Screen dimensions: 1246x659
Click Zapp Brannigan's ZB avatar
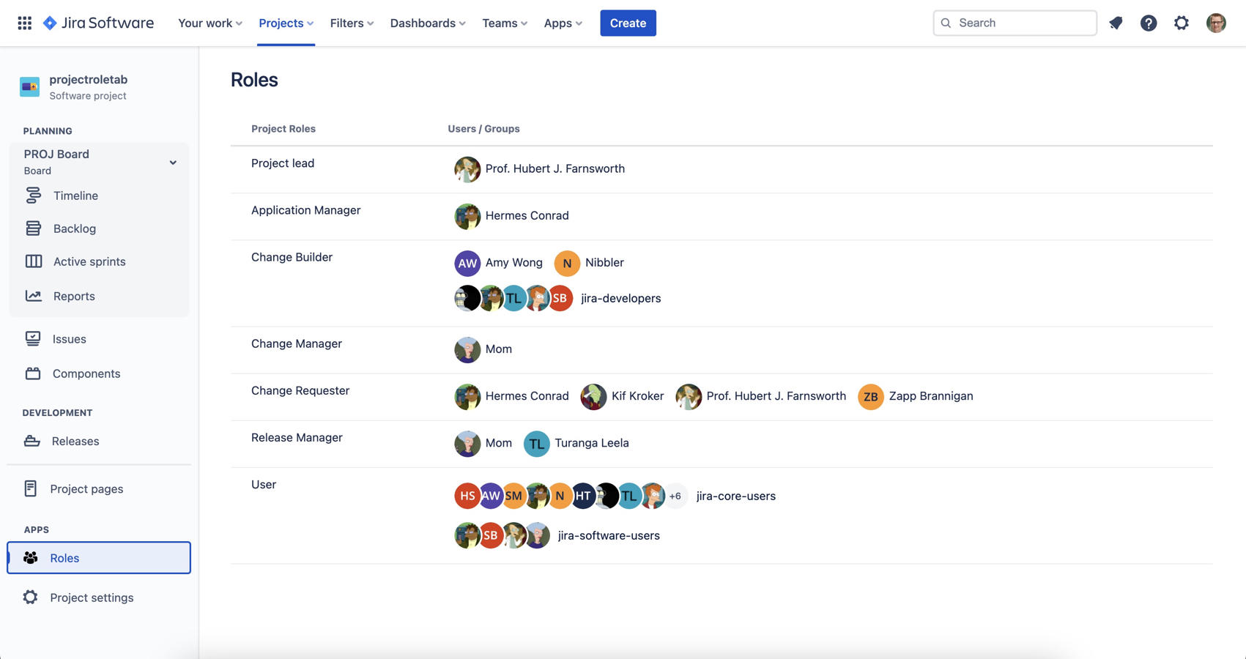(x=870, y=397)
